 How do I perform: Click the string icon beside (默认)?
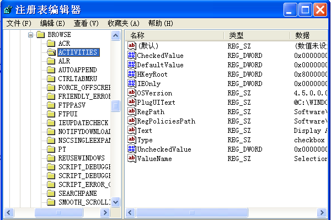click(x=132, y=46)
